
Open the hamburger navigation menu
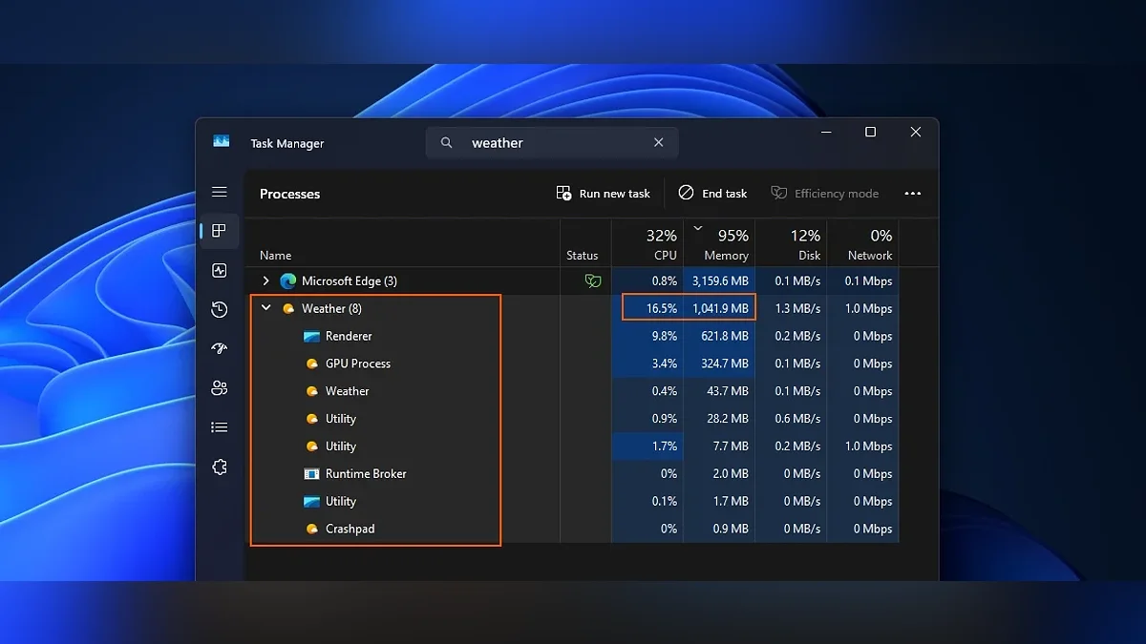click(220, 192)
